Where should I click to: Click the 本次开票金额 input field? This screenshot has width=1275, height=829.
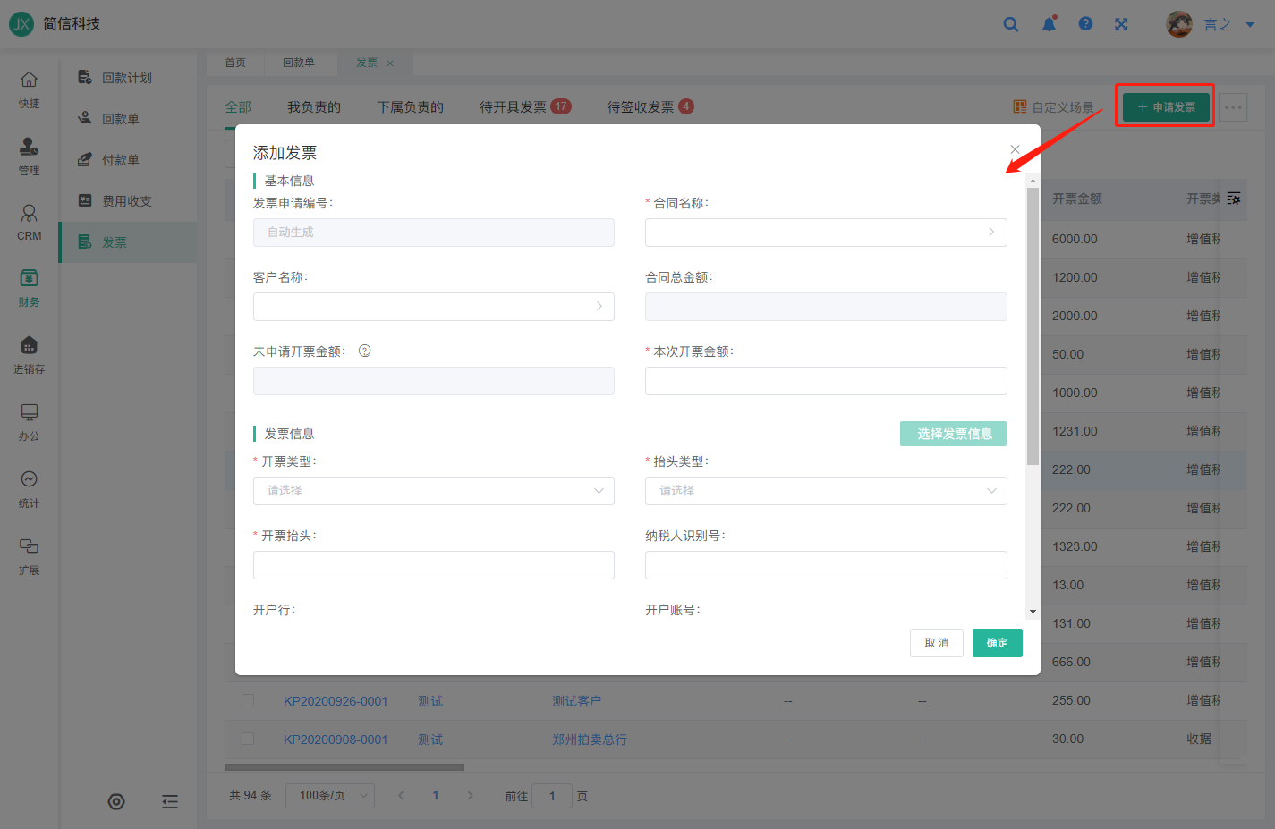826,381
